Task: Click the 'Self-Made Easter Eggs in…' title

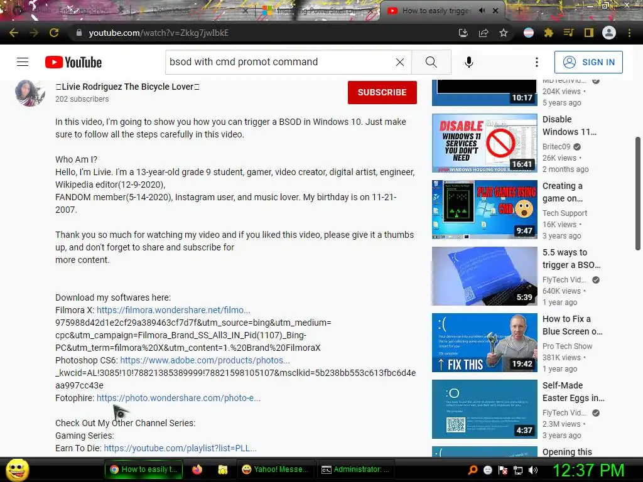Action: pyautogui.click(x=573, y=392)
